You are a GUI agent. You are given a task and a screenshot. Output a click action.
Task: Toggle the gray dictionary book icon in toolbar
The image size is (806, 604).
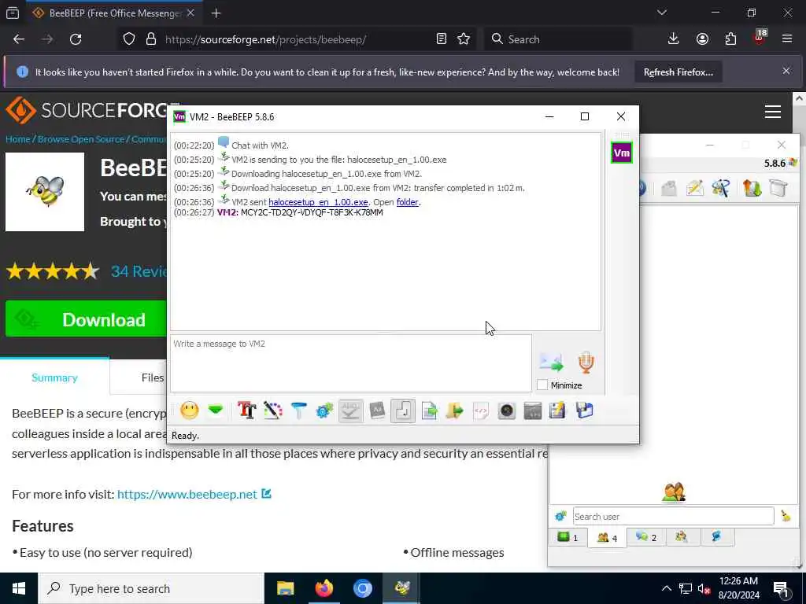377,411
